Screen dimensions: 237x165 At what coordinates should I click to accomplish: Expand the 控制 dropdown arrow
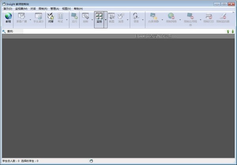(92, 20)
